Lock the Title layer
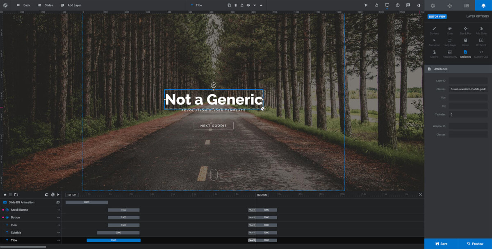Image resolution: width=492 pixels, height=249 pixels. 242,5
